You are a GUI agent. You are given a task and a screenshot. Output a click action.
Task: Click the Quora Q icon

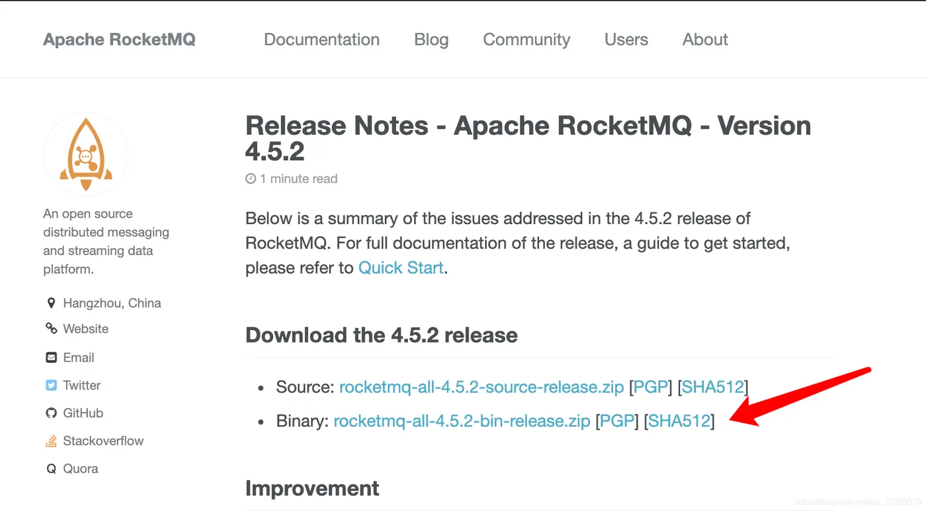click(51, 469)
